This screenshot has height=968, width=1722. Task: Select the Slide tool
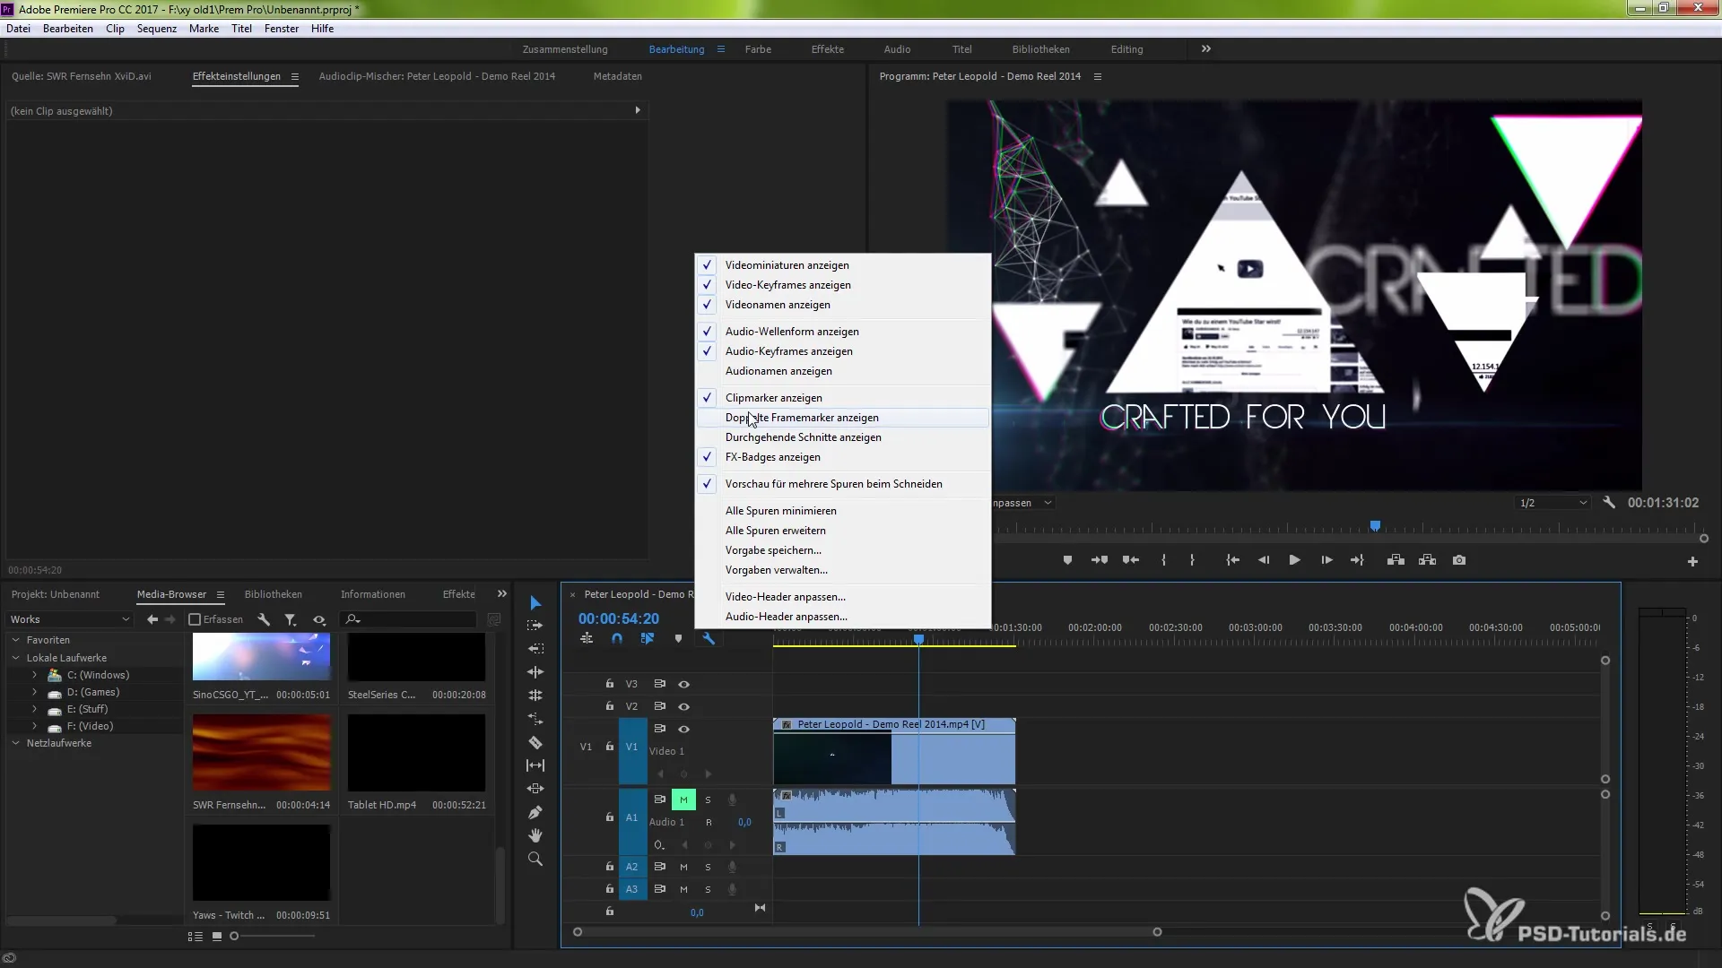click(x=535, y=789)
